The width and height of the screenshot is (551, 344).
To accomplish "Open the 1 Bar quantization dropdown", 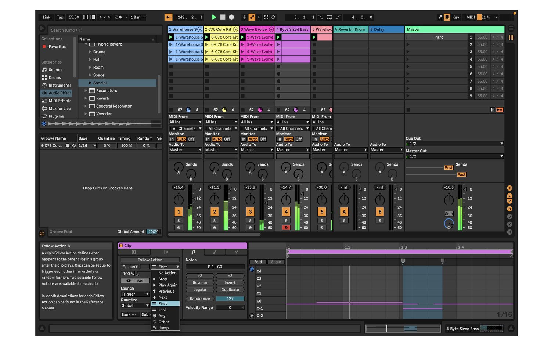I will (138, 17).
